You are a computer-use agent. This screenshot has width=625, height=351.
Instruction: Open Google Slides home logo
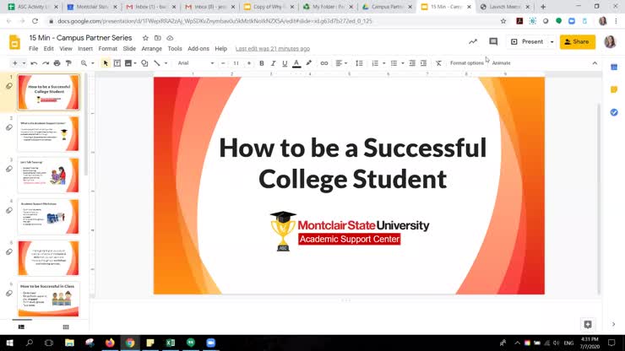pos(14,42)
